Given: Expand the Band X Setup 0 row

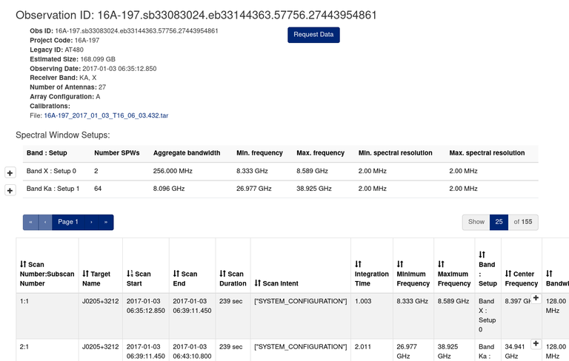Looking at the screenshot, I should coord(10,172).
